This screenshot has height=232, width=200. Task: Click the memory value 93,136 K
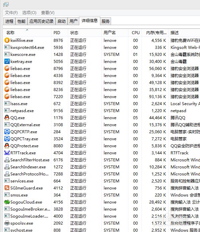158,97
